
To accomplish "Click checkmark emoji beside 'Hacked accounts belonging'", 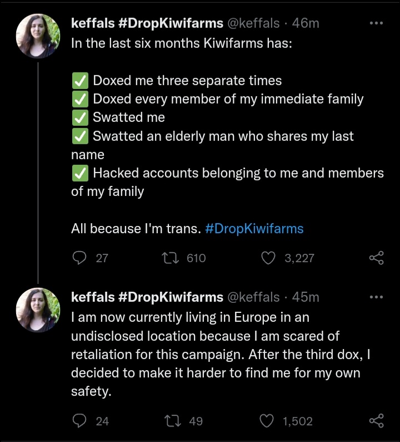I will [x=80, y=173].
